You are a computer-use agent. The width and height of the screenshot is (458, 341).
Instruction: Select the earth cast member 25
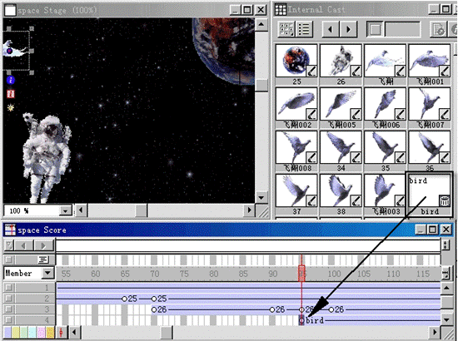coord(296,65)
